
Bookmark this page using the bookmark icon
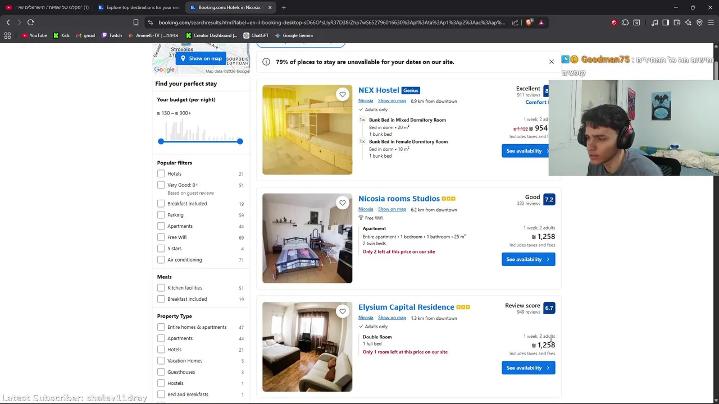(136, 22)
